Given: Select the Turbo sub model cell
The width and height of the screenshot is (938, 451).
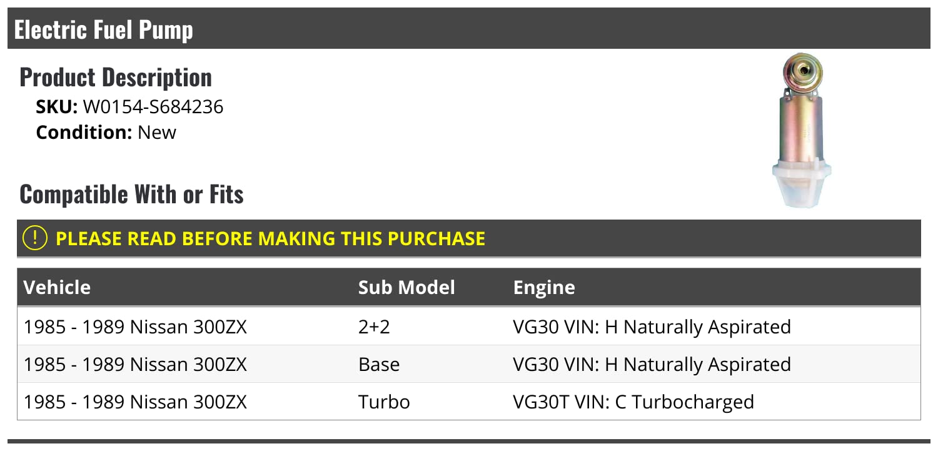Looking at the screenshot, I should pos(384,402).
